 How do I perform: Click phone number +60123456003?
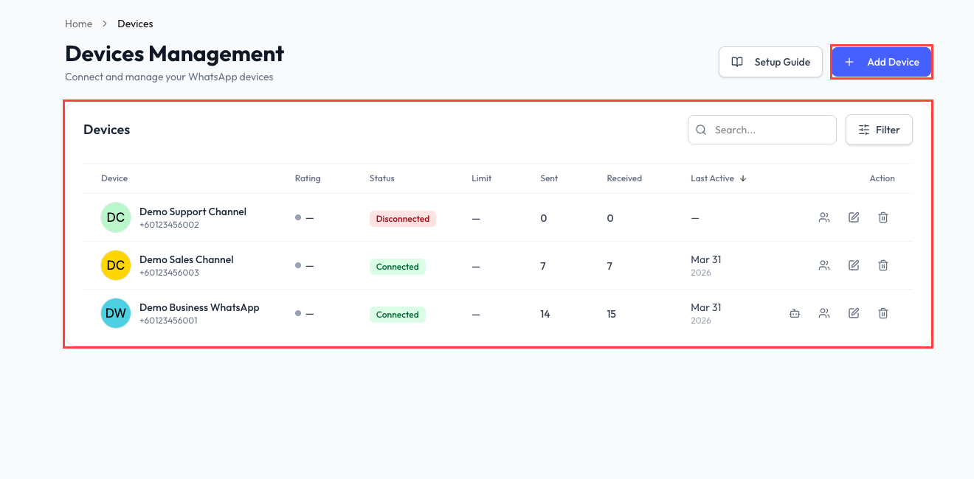[x=169, y=273]
